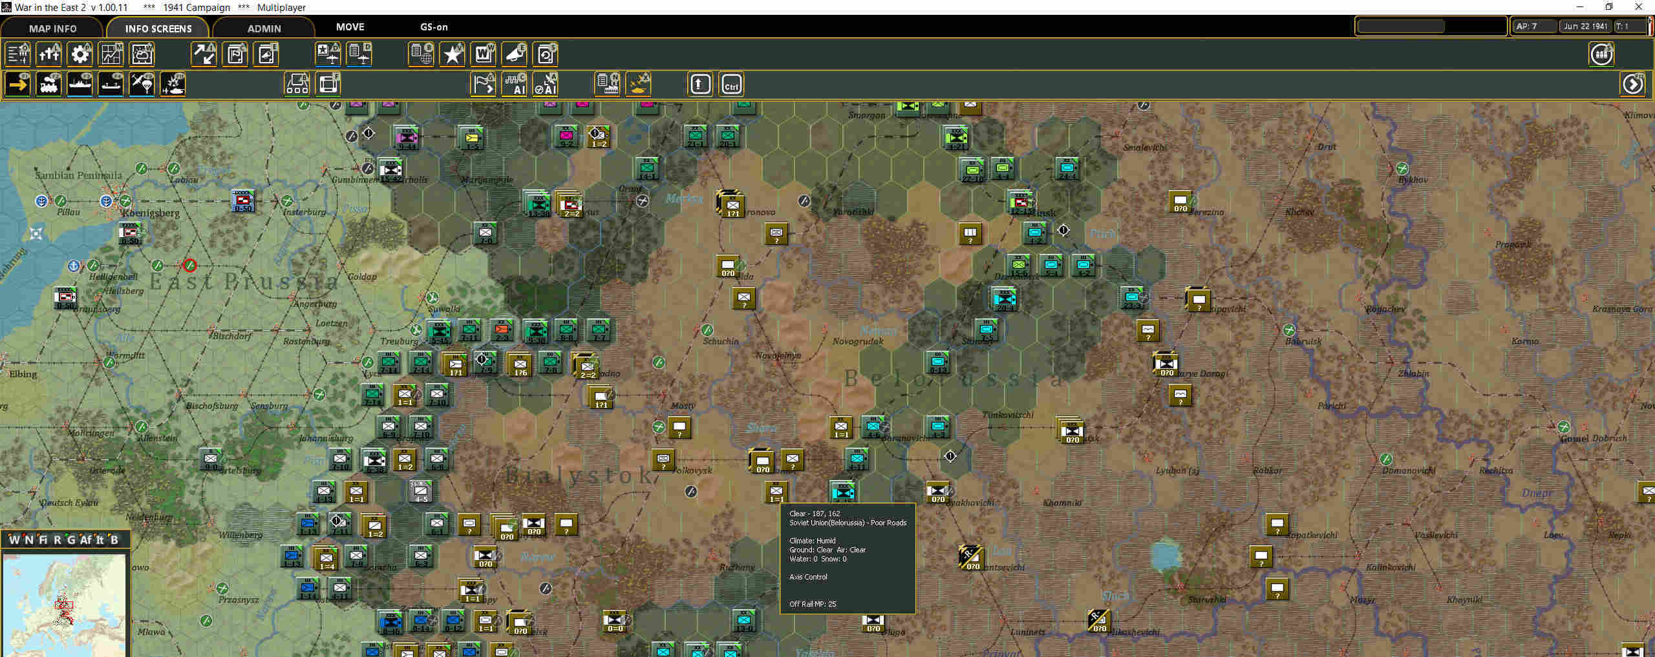Click the AI air assist icon

(x=545, y=85)
